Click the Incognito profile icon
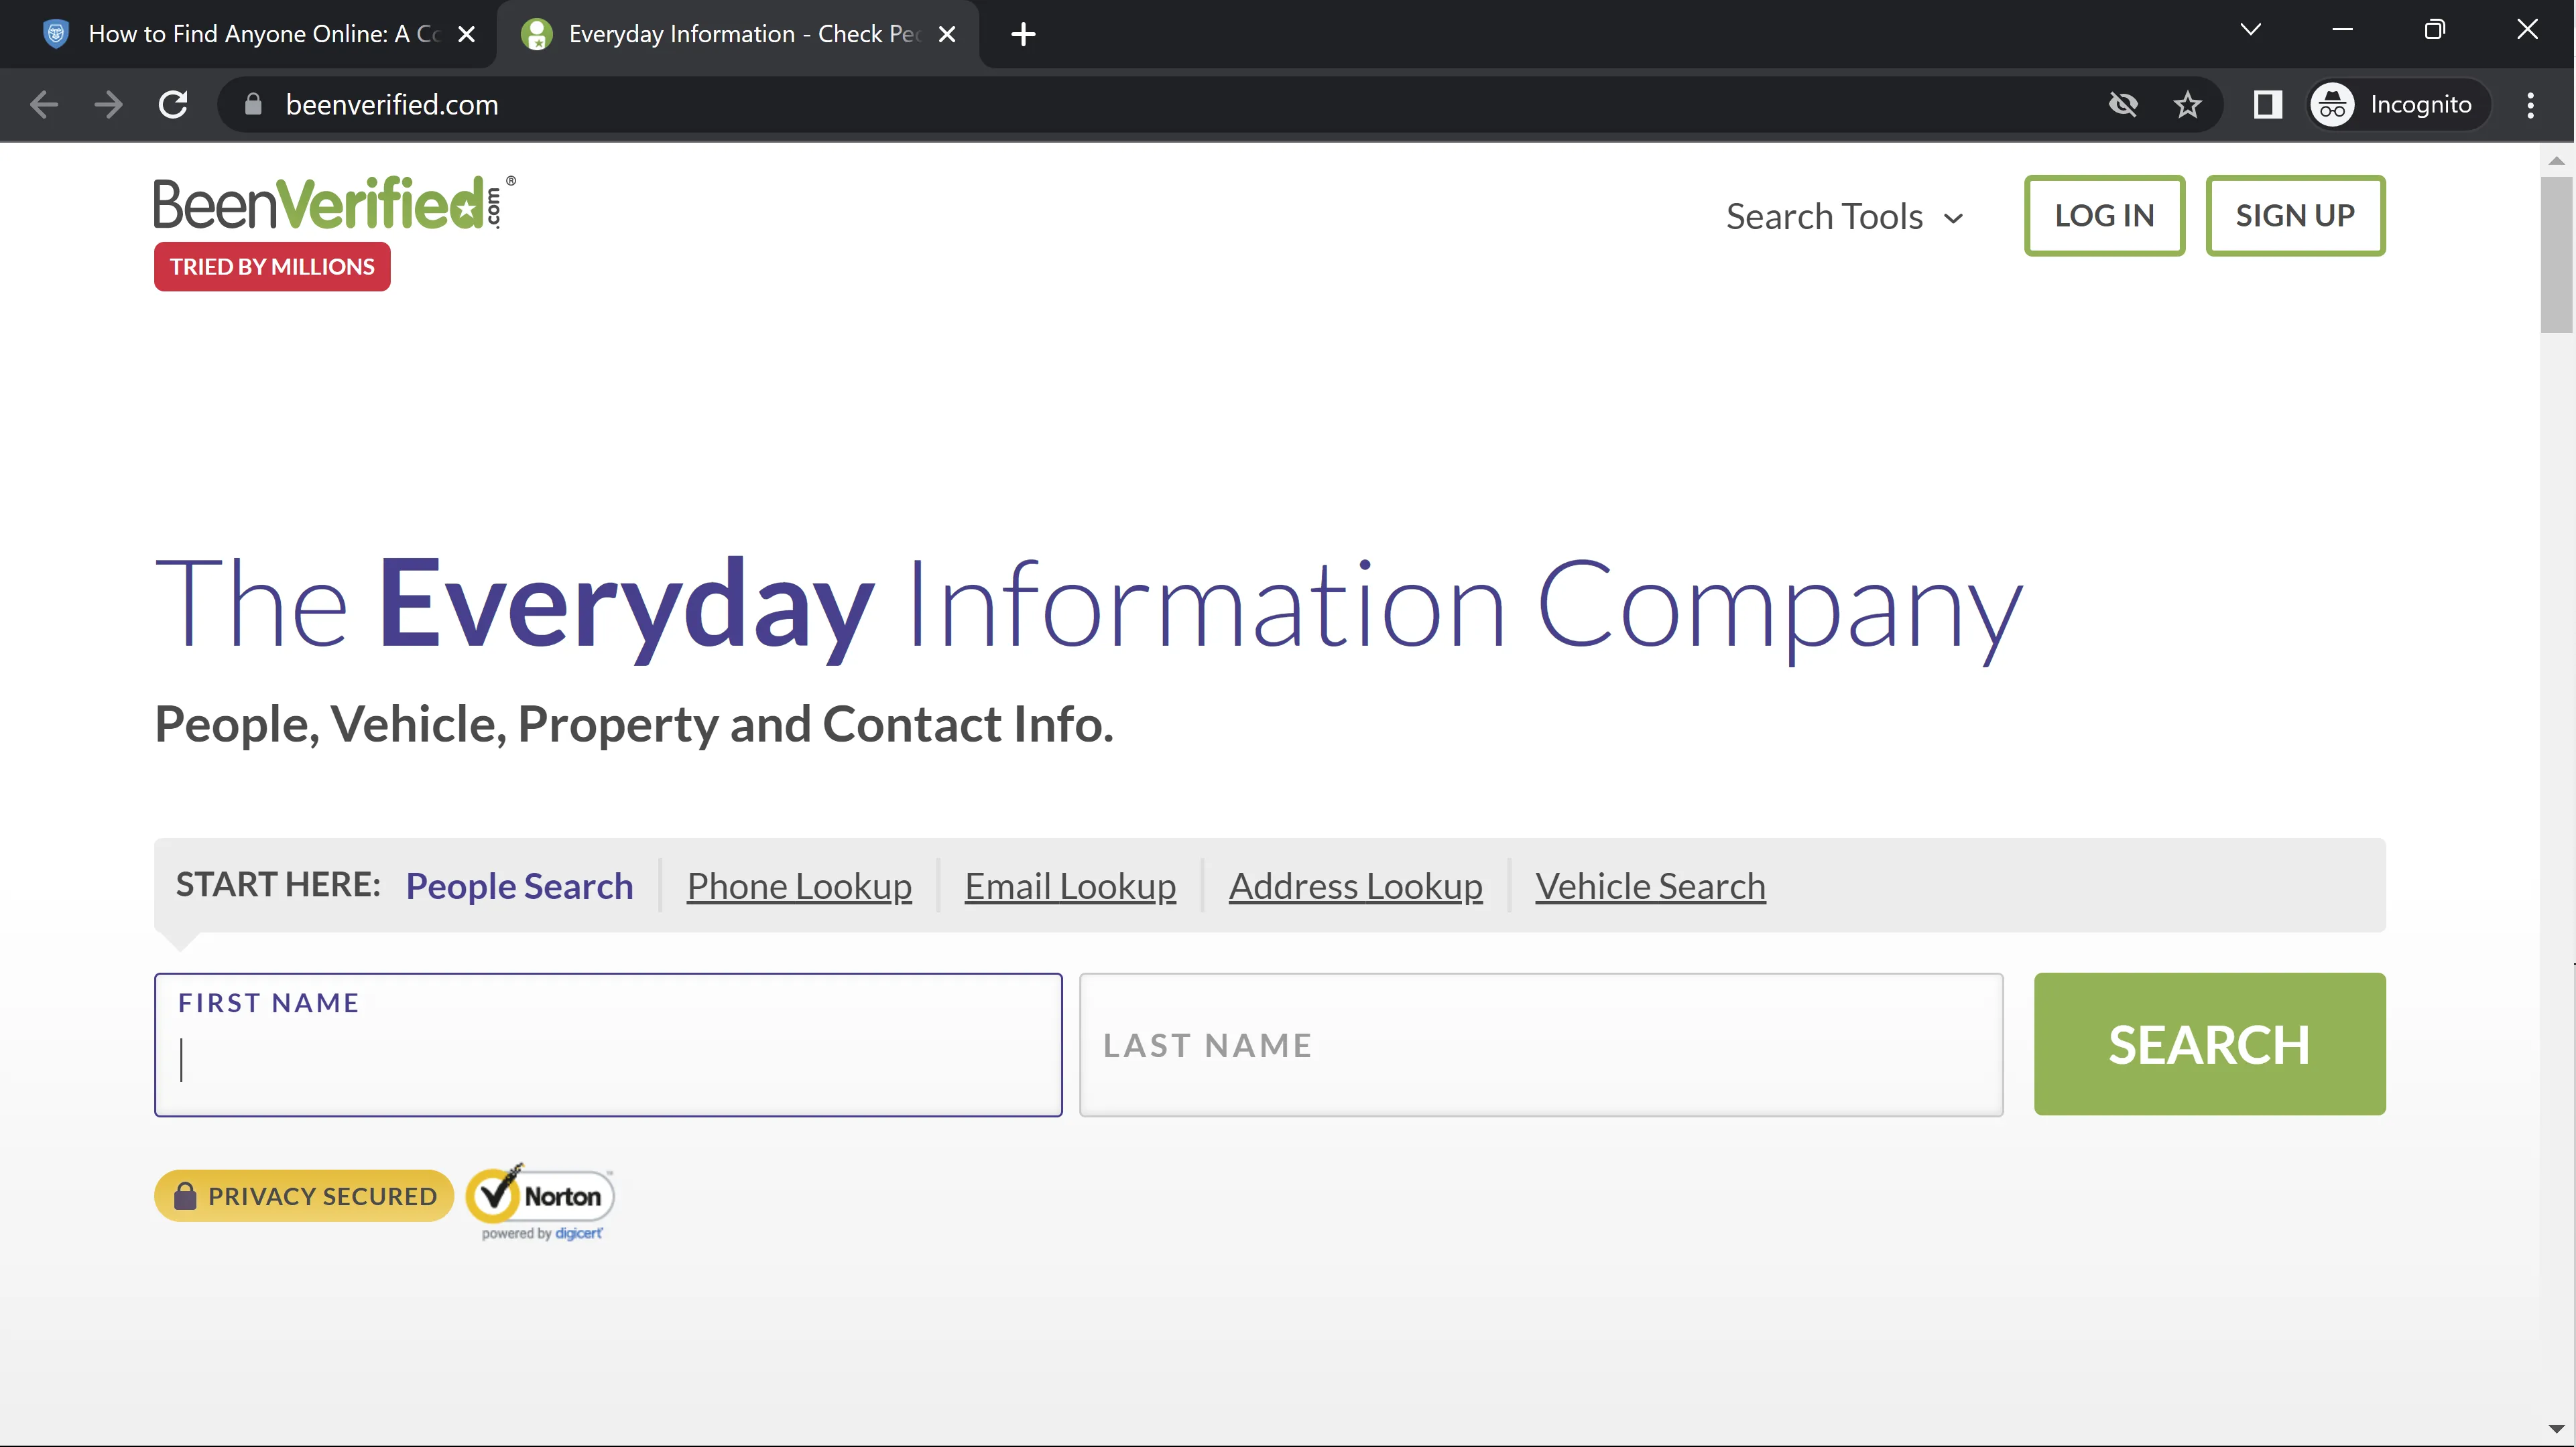Screen dimensions: 2576x1447 tap(2333, 105)
